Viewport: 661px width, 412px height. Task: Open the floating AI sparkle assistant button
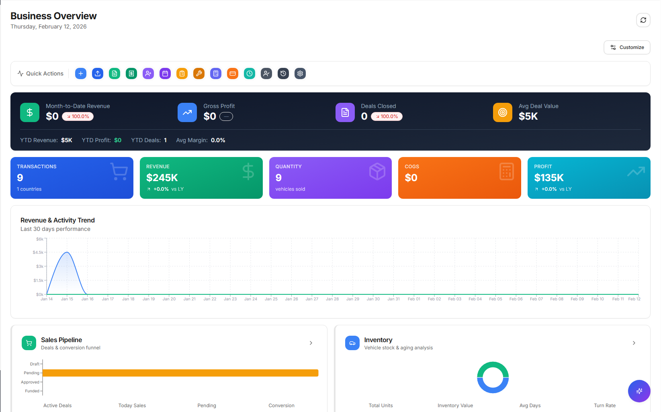pos(639,391)
